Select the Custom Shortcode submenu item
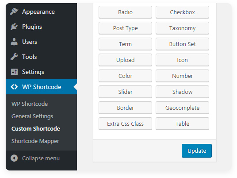 (x=36, y=129)
